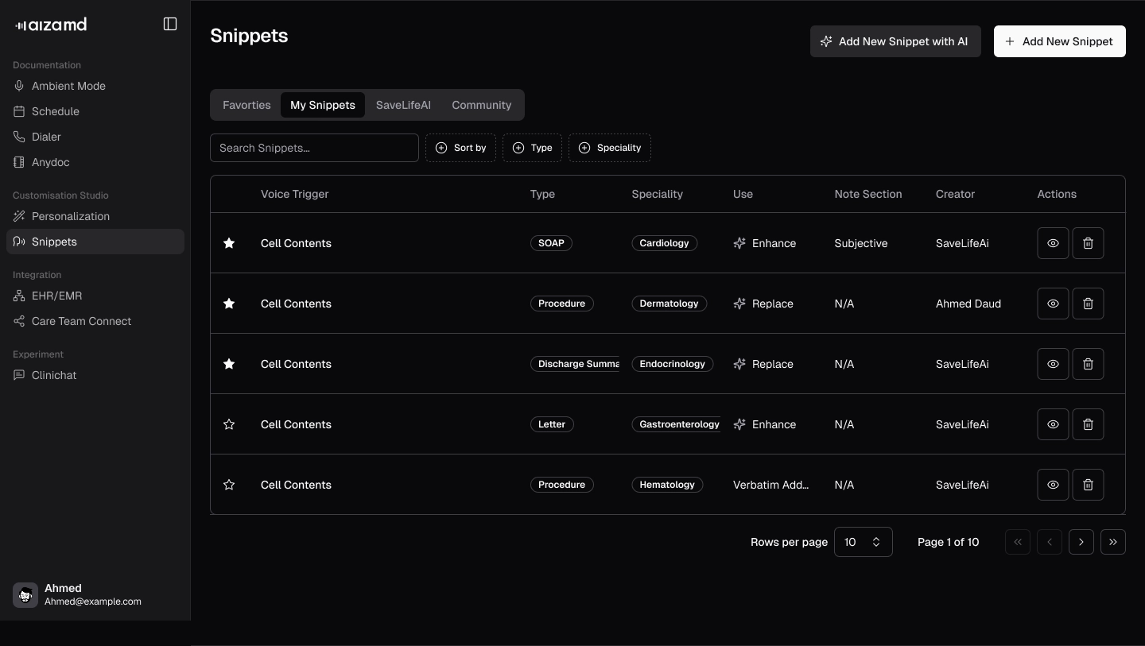The height and width of the screenshot is (646, 1145).
Task: Open Care Team Connect
Action: click(95, 321)
